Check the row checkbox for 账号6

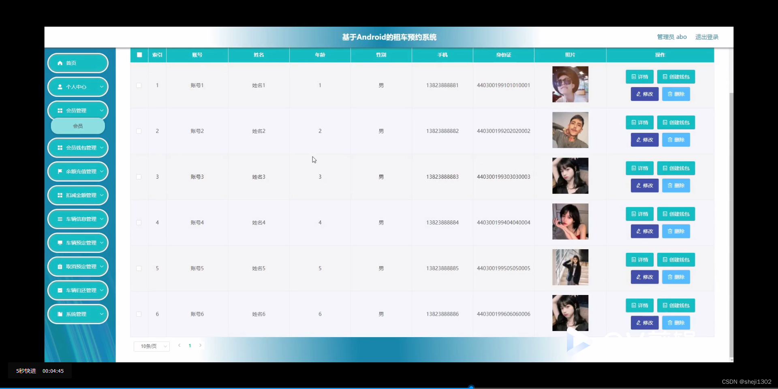click(x=139, y=314)
